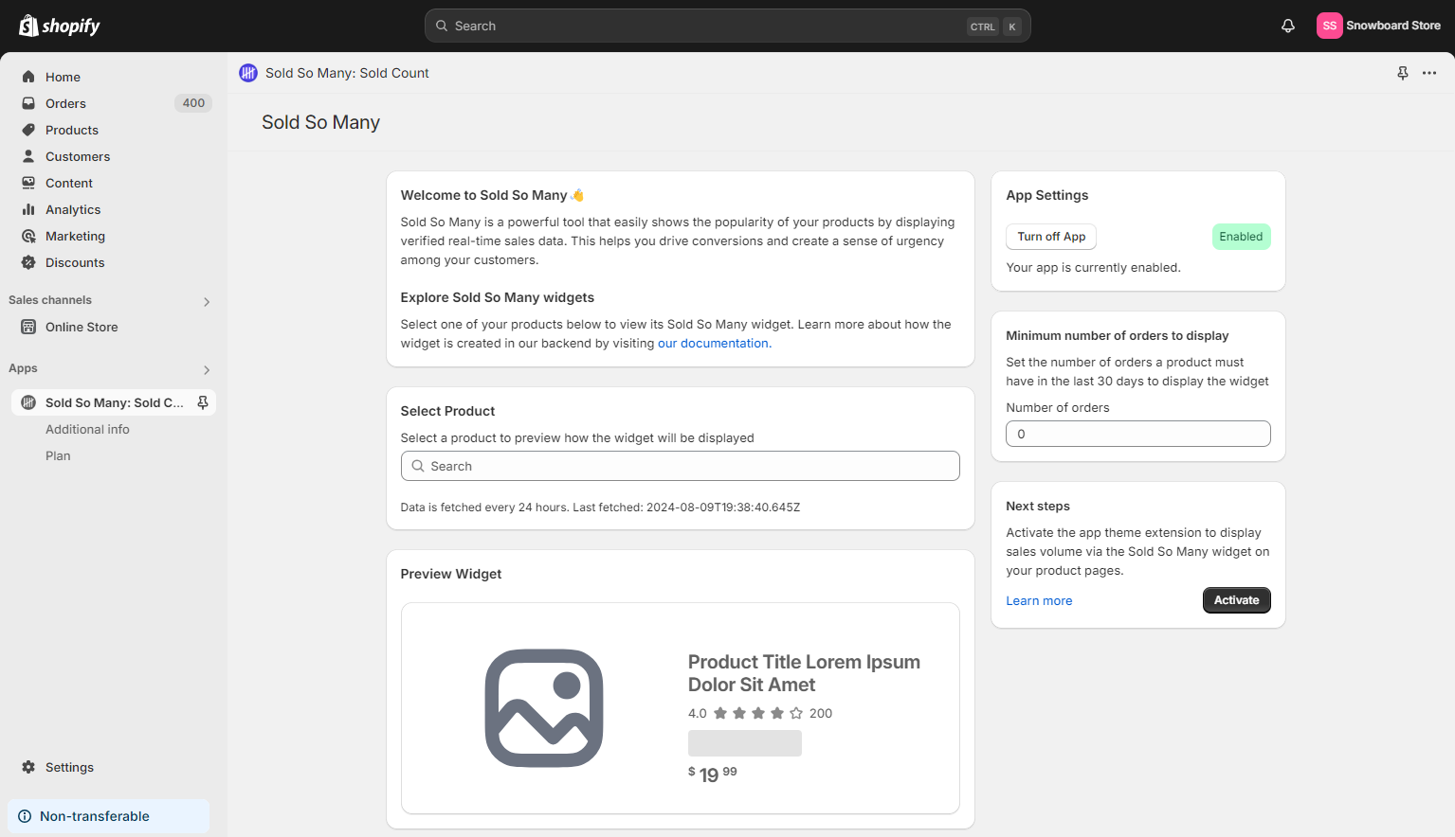Click the Non-transferable banner
The image size is (1455, 837).
pos(108,816)
